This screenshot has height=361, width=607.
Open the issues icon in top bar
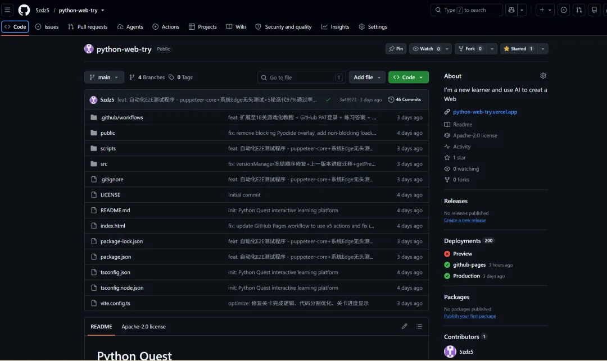[564, 10]
